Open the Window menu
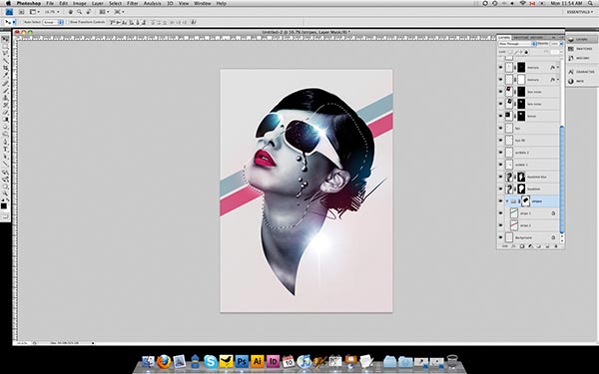The height and width of the screenshot is (374, 599). [x=202, y=3]
